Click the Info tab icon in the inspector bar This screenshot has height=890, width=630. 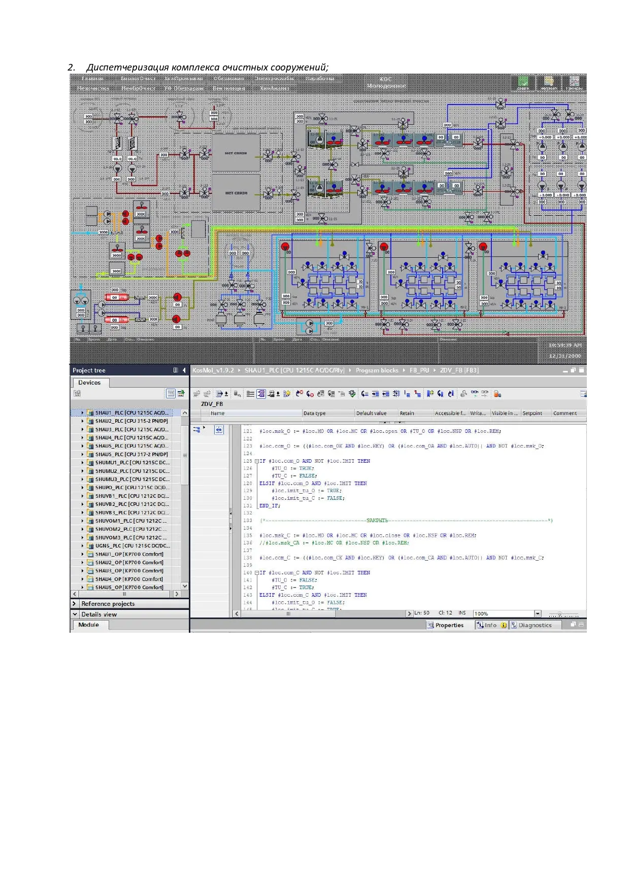480,625
